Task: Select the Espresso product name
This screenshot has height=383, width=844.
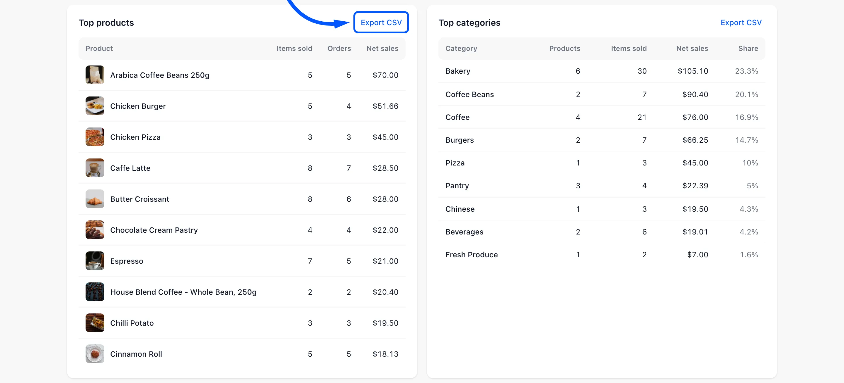Action: point(127,261)
